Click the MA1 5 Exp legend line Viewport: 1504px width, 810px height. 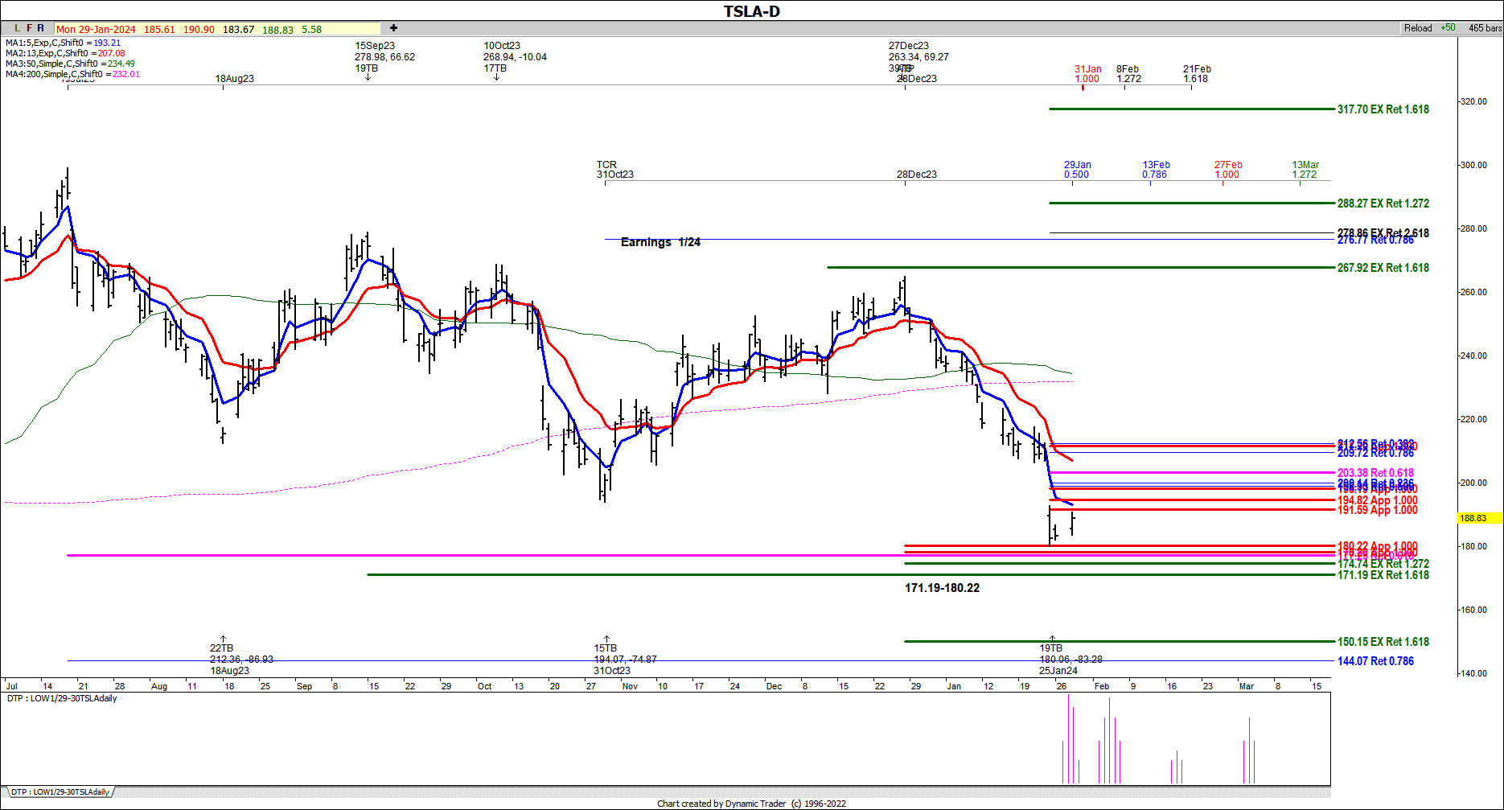(x=63, y=43)
